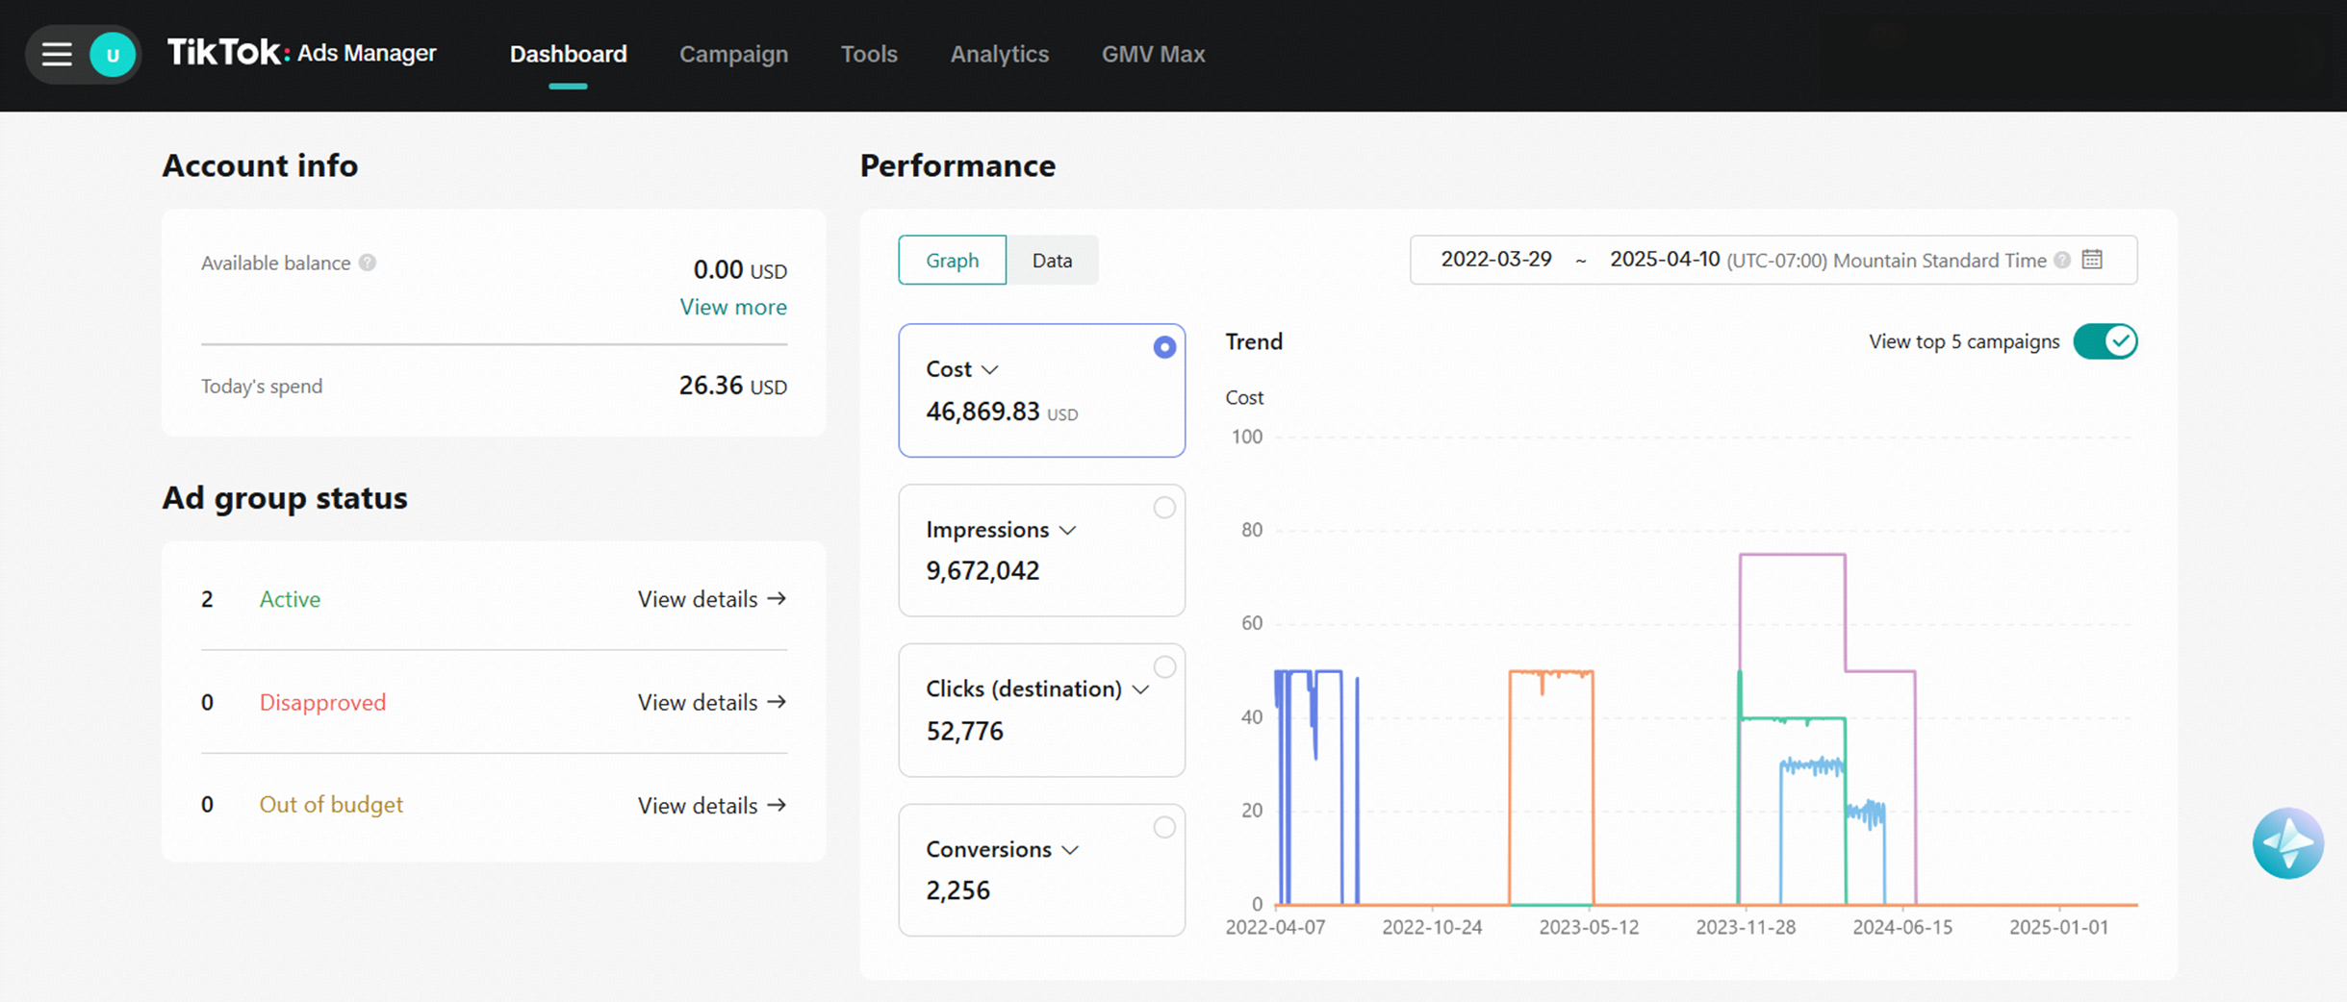Screen dimensions: 2347x1002
Task: Click the orange campaign plateau in the chart
Action: coord(1550,672)
